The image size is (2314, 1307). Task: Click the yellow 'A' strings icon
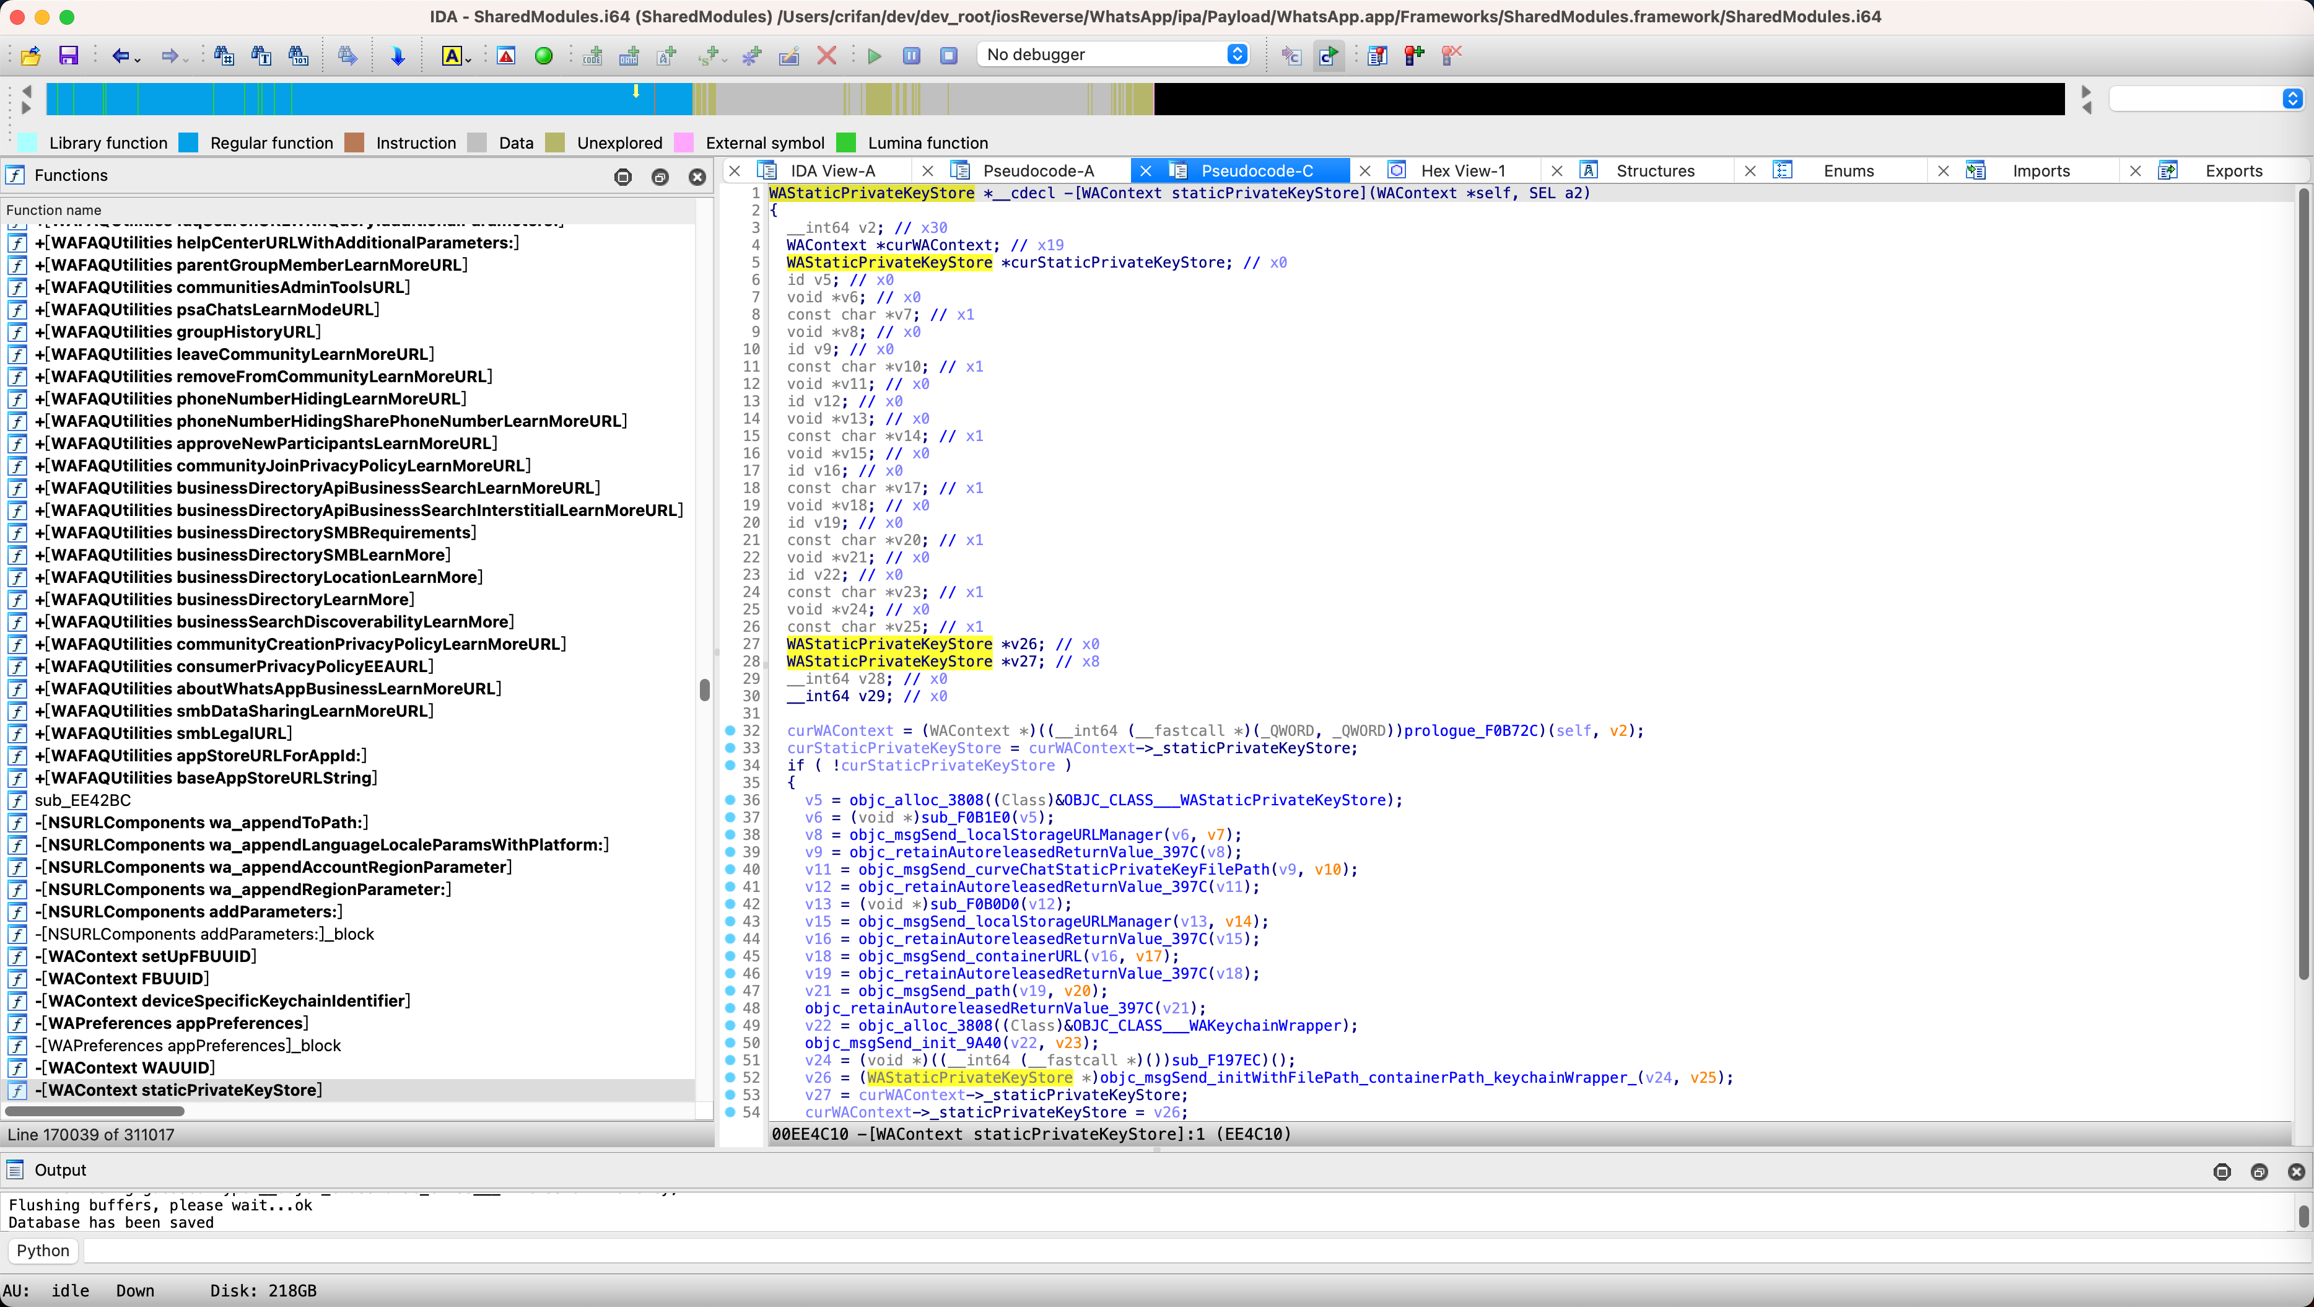(452, 56)
